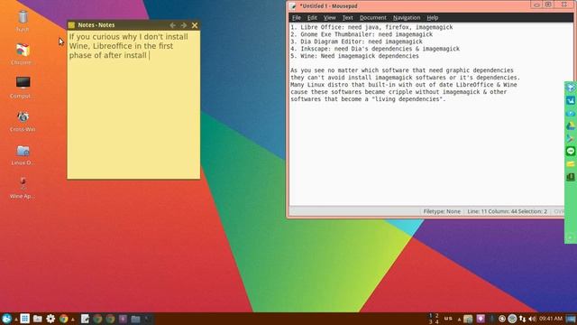The width and height of the screenshot is (577, 325).
Task: Close the Notes sticky note window
Action: 195,25
